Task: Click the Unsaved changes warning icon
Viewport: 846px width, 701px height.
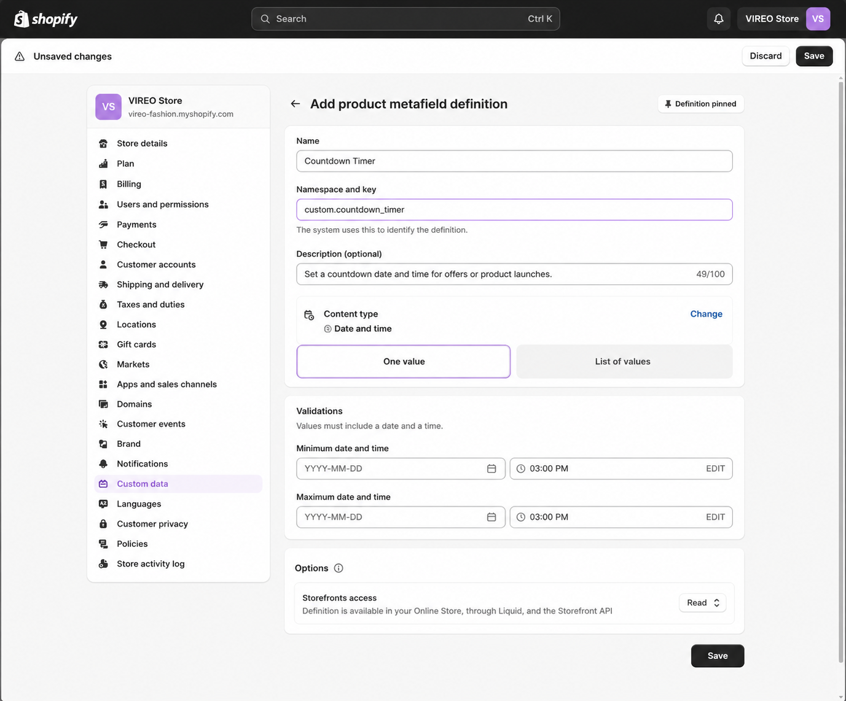Action: pyautogui.click(x=20, y=56)
